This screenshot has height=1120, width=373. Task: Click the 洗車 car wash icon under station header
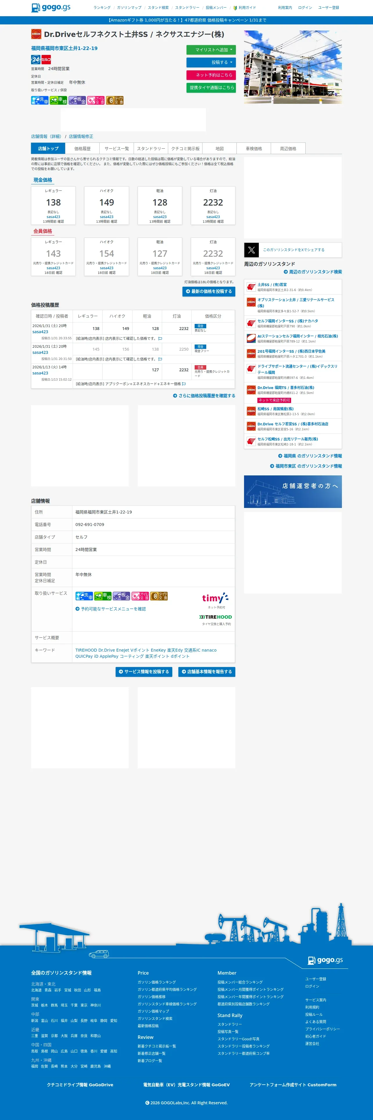click(40, 100)
